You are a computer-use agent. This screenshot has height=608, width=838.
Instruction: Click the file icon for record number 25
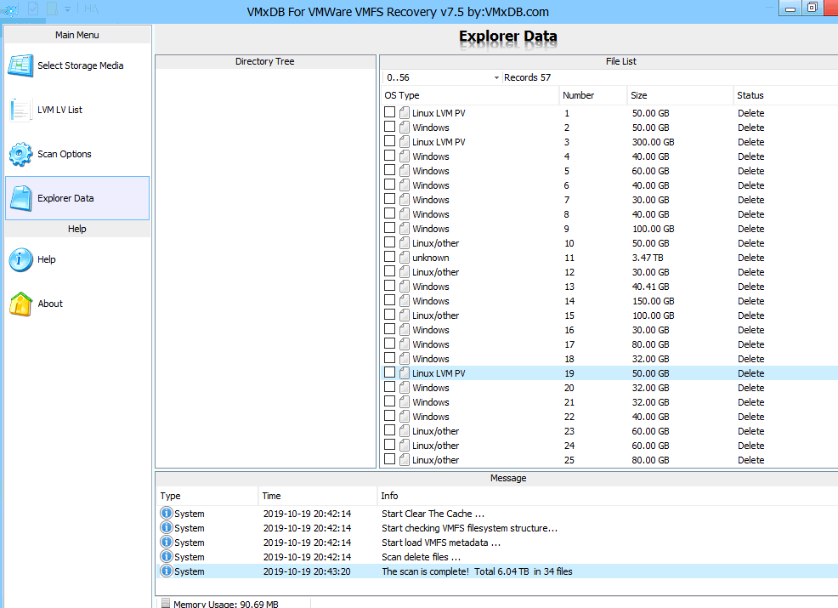404,459
